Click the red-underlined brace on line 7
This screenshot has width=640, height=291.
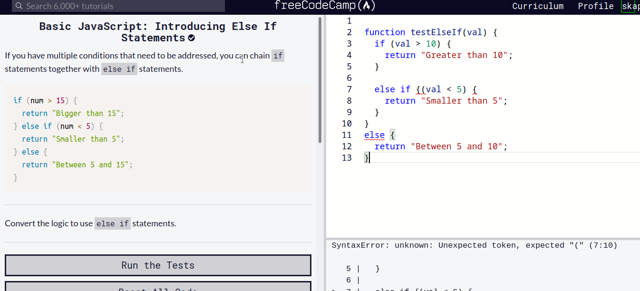point(418,89)
